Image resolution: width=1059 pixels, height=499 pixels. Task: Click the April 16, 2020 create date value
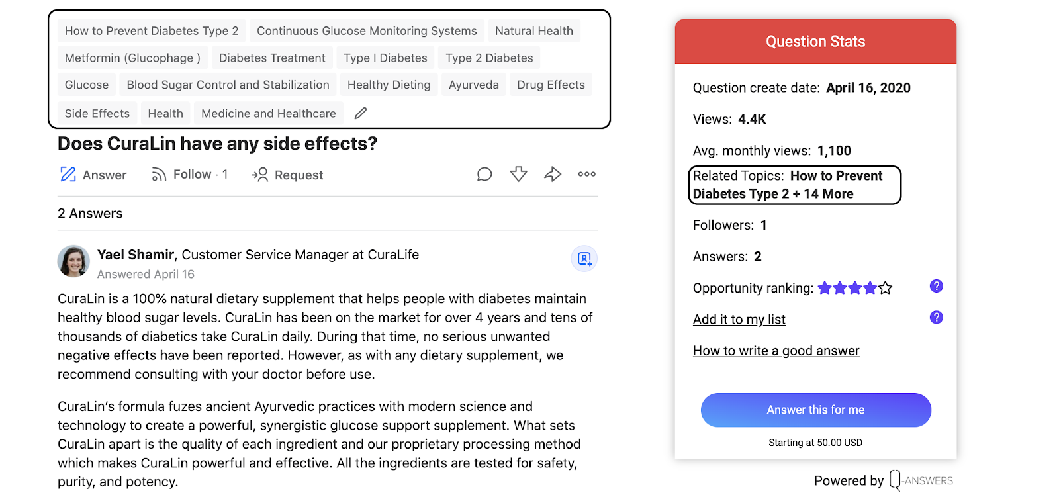tap(868, 88)
